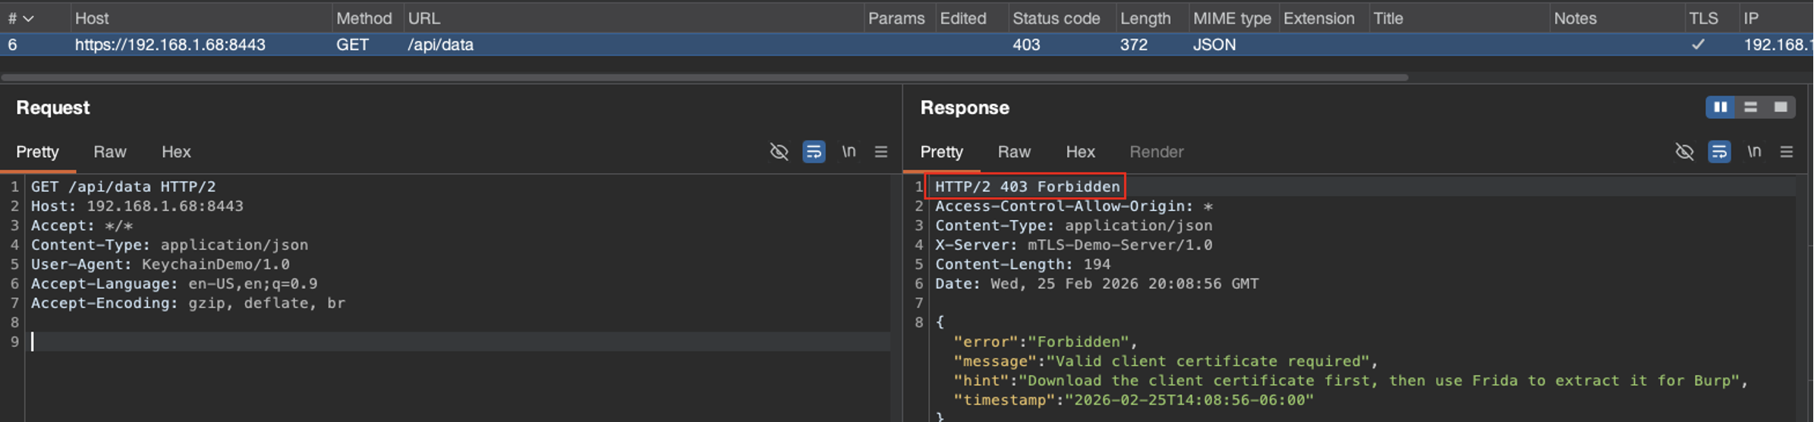This screenshot has width=1814, height=422.
Task: Hide non-printable characters in Response panel
Action: pos(1684,152)
